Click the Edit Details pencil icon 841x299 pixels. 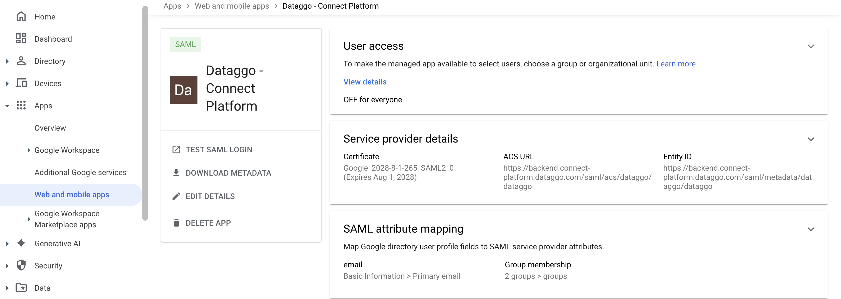point(177,196)
